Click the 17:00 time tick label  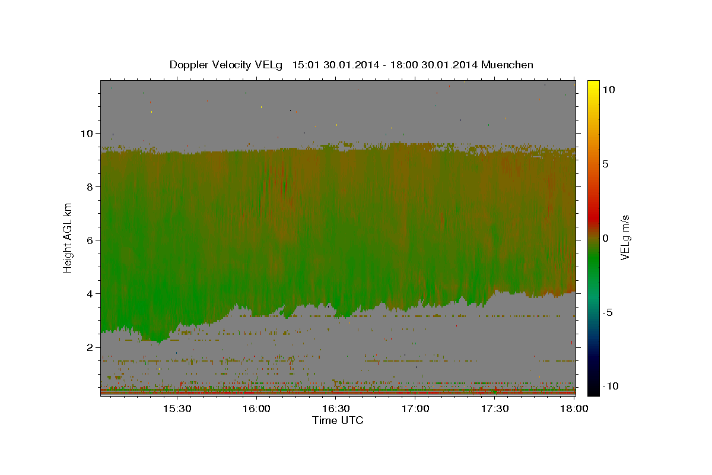click(x=415, y=408)
